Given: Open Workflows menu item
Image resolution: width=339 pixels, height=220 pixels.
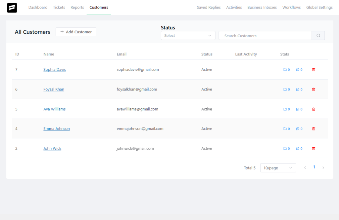Looking at the screenshot, I should coord(291,7).
